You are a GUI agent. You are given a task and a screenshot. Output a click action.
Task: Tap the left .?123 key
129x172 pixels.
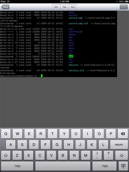tap(17, 166)
